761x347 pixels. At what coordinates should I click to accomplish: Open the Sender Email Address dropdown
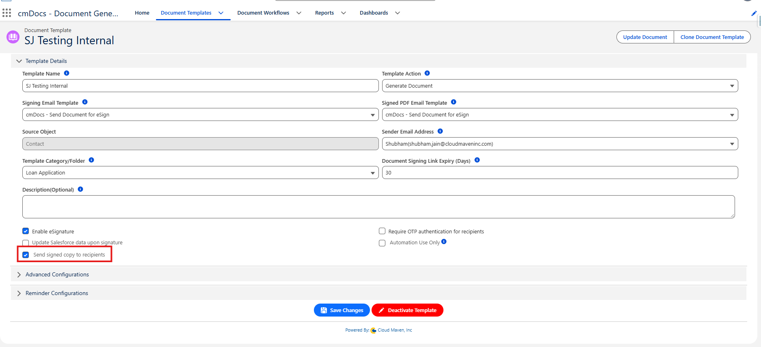pos(560,144)
